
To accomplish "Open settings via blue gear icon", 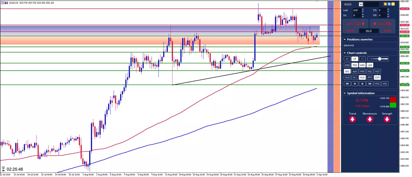I will point(389,4).
